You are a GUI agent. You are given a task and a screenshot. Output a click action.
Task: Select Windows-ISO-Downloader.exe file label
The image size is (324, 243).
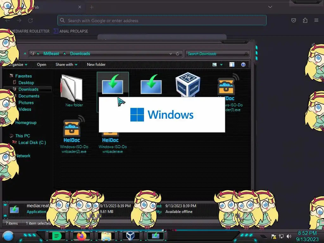pyautogui.click(x=113, y=149)
